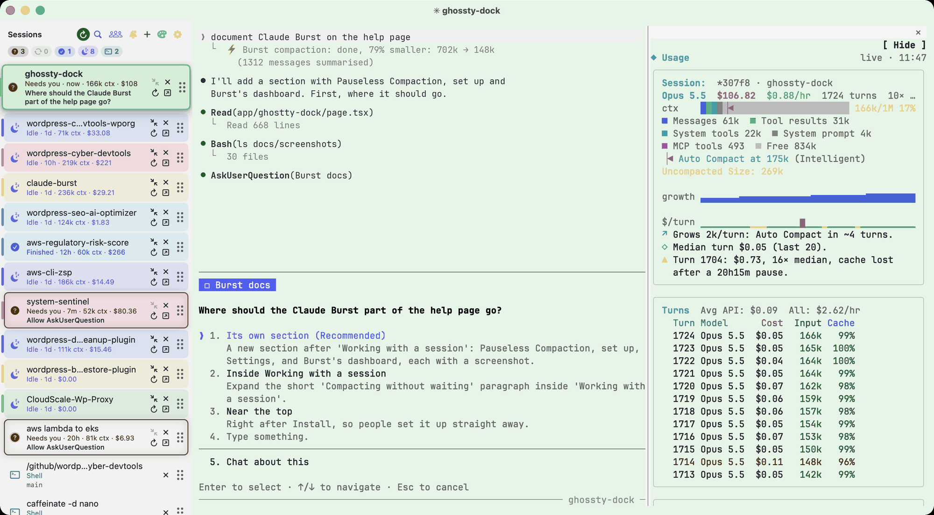Close the wordpress-cyber-devtools session
Screen dimensions: 934x515
[166, 153]
